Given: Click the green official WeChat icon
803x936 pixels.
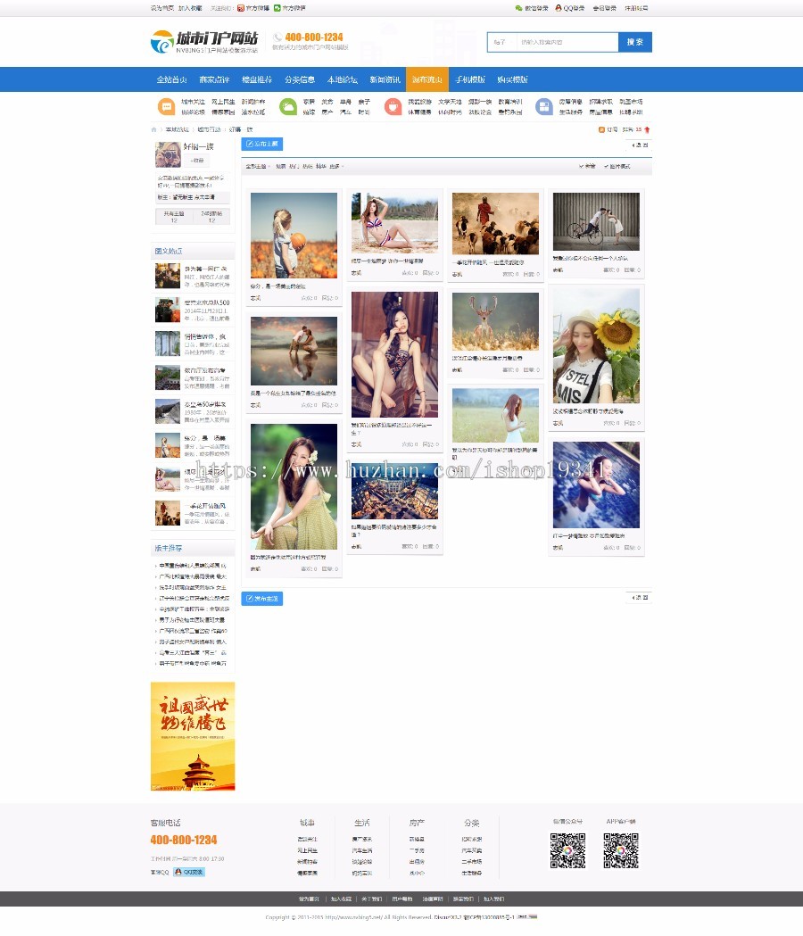Looking at the screenshot, I should pos(277,8).
